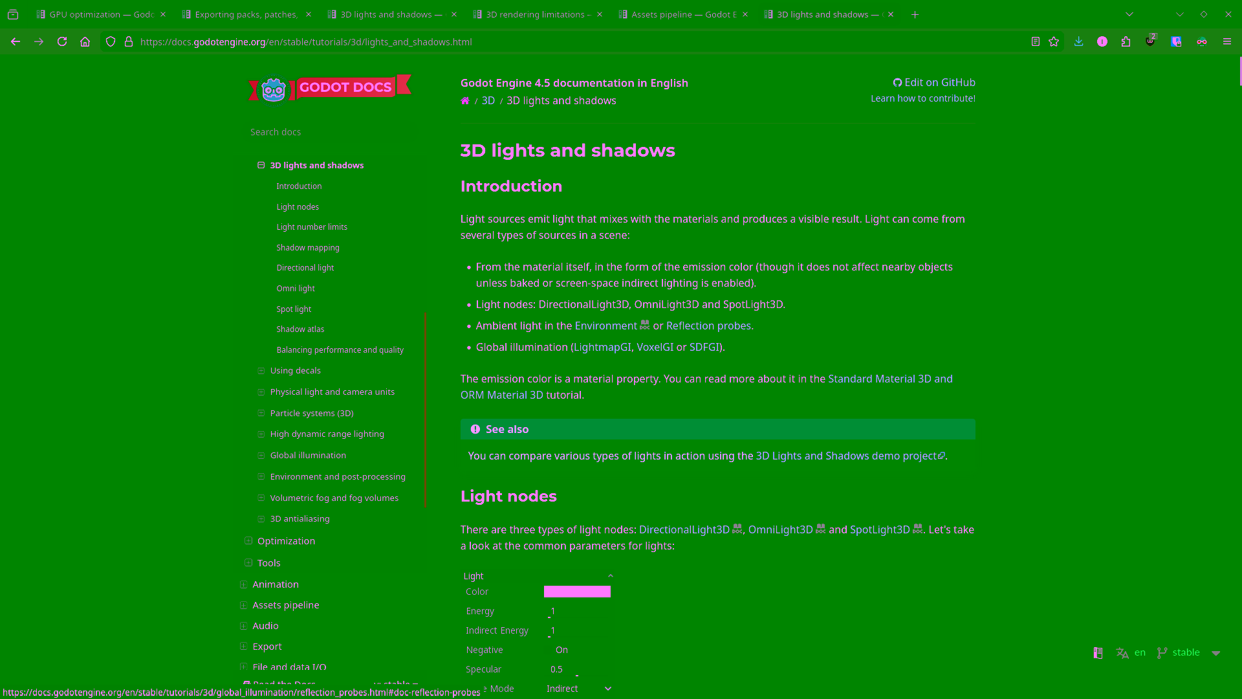1242x699 pixels.
Task: Close the 3D rendering limitations tab
Action: tap(600, 14)
